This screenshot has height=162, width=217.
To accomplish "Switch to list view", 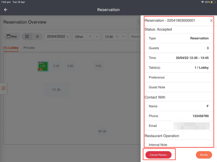I will pos(37,37).
